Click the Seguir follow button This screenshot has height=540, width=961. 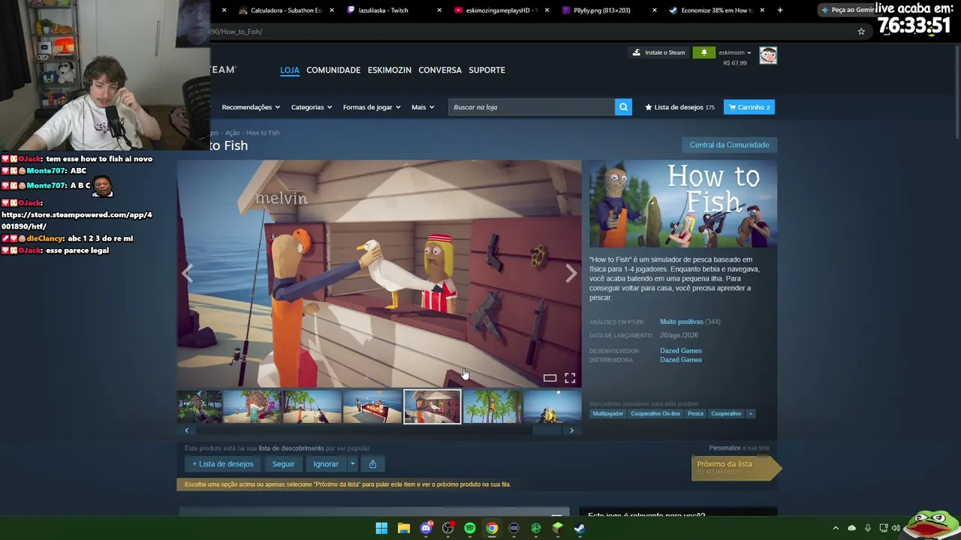point(283,464)
